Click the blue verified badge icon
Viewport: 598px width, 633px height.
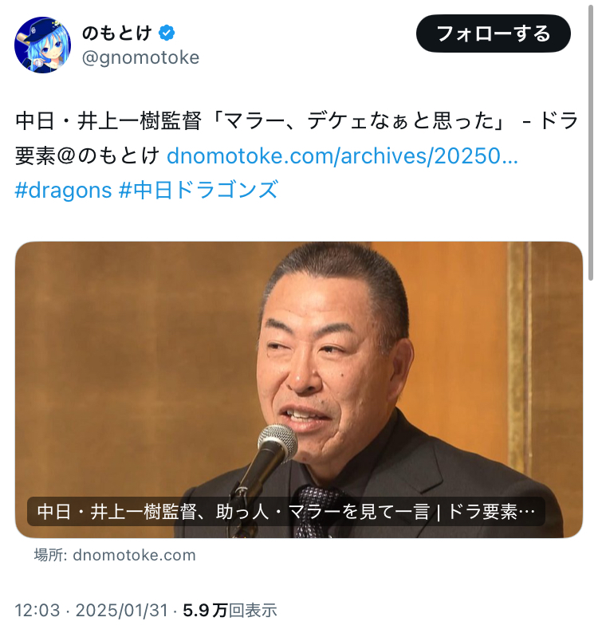167,33
